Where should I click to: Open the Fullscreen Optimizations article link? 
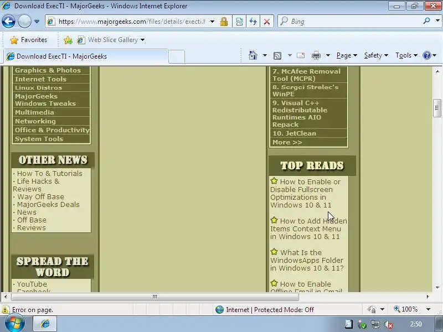[306, 193]
